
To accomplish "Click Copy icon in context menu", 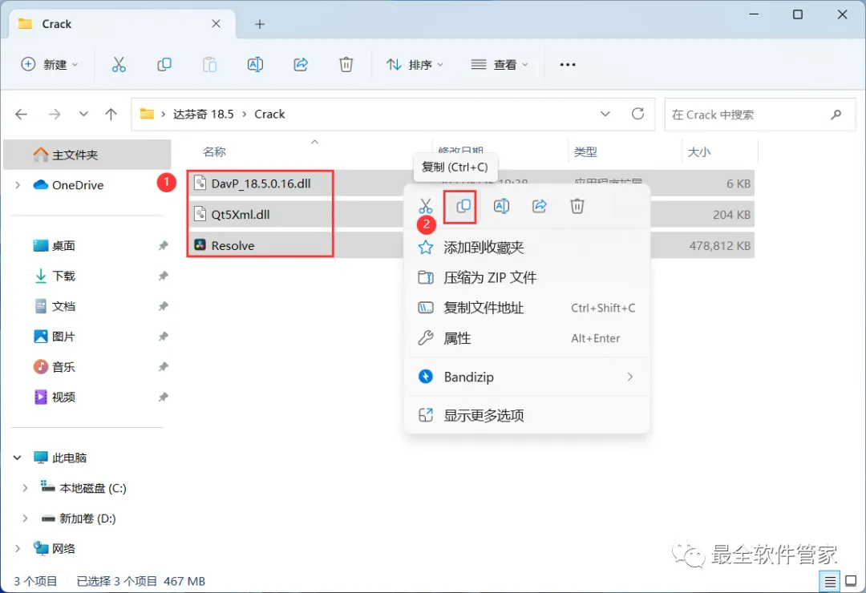I will (463, 207).
